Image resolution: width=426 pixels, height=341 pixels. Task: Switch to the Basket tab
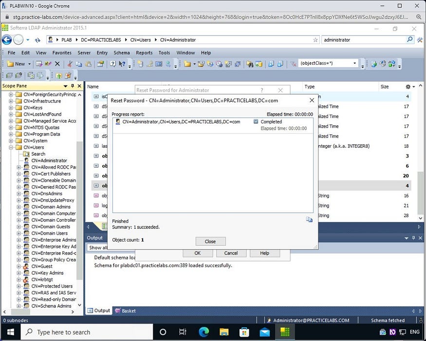tap(126, 311)
